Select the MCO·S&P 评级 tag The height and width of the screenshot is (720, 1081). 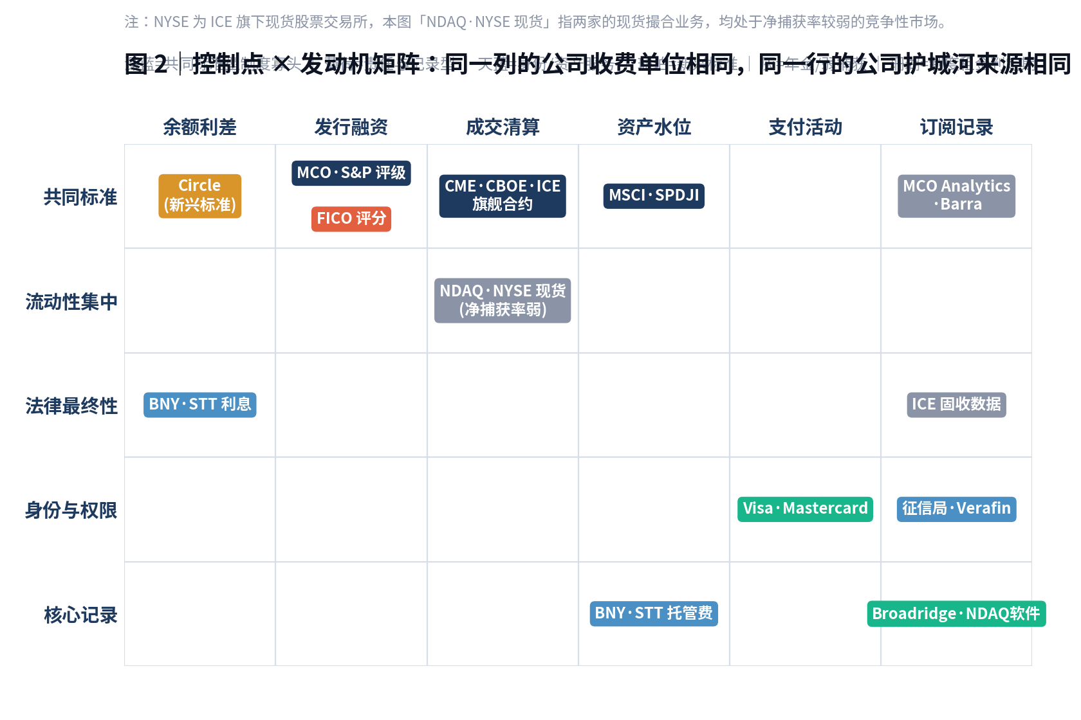[x=351, y=173]
